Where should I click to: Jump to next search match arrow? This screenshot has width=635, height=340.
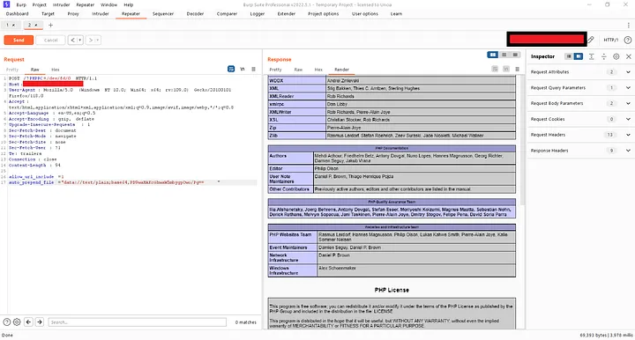click(x=40, y=322)
